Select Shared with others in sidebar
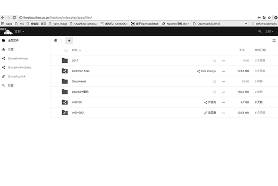This screenshot has height=186, width=278. pyautogui.click(x=20, y=67)
